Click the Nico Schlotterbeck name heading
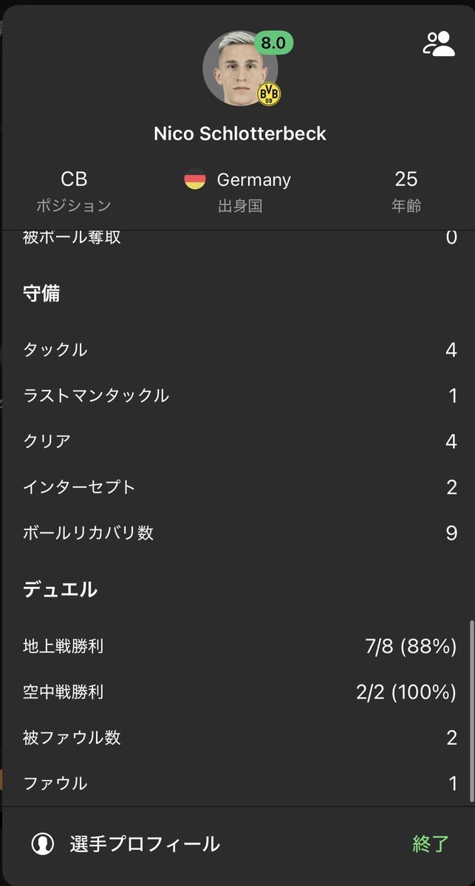The height and width of the screenshot is (886, 475). 240,134
